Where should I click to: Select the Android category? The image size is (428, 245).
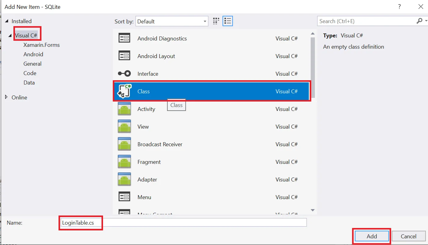click(33, 54)
